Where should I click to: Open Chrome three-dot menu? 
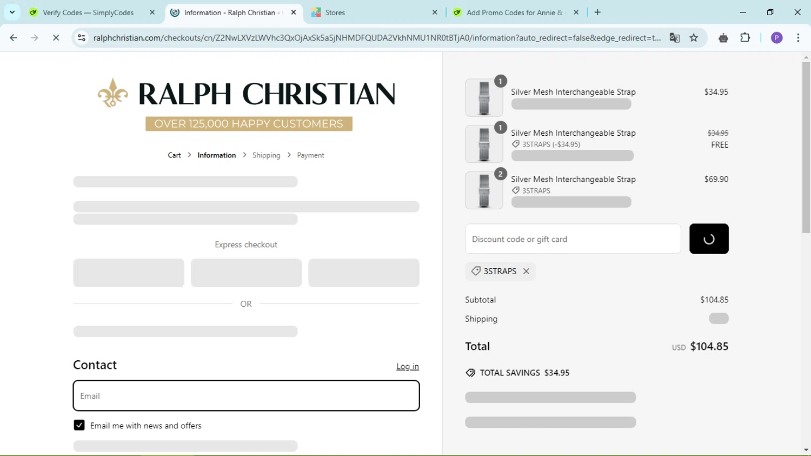[x=798, y=38]
